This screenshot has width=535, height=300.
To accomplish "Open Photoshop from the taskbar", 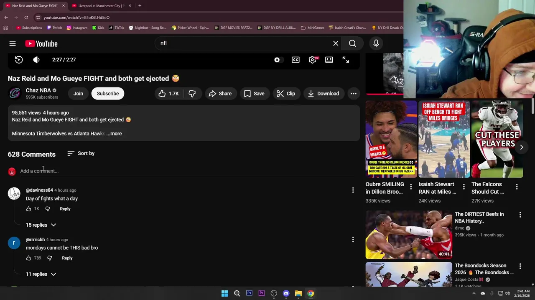I will (249, 293).
